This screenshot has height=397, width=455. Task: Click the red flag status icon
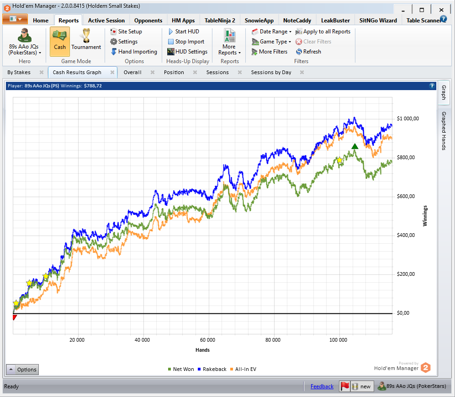click(345, 386)
